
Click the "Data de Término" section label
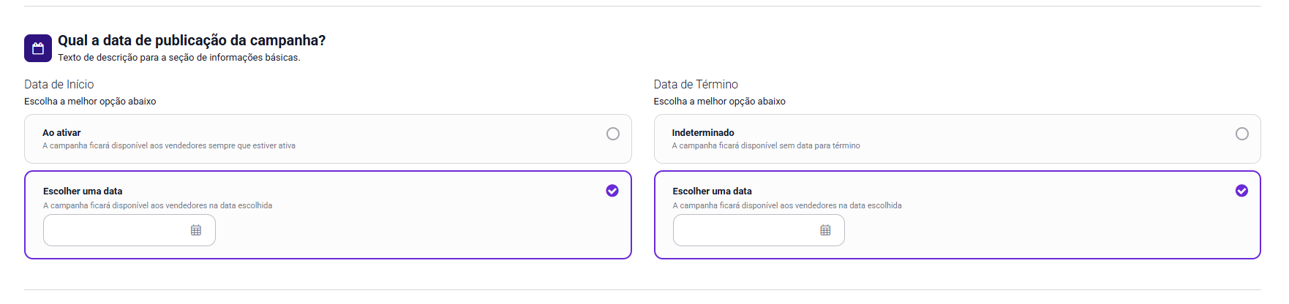point(696,85)
